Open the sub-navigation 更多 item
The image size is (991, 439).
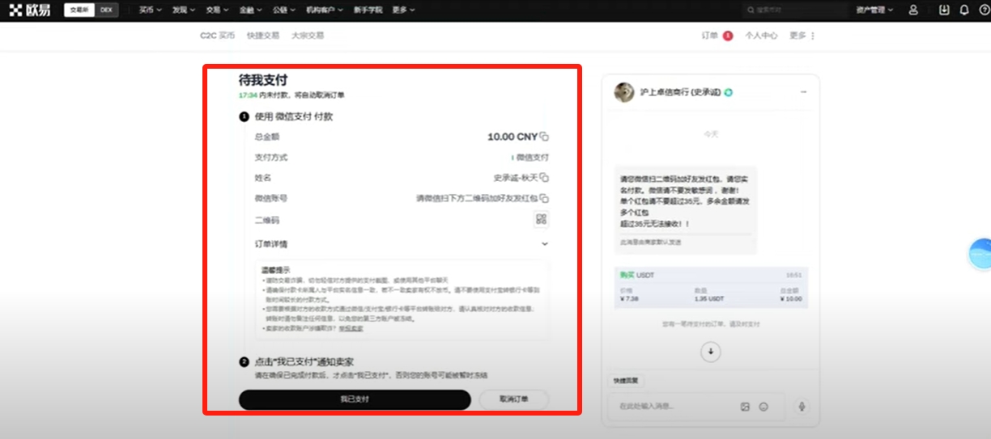click(x=798, y=36)
